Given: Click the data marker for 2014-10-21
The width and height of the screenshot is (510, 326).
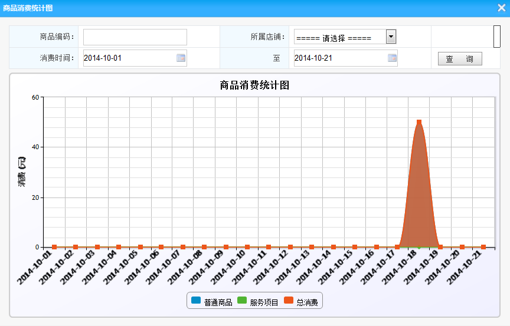Looking at the screenshot, I should (483, 247).
